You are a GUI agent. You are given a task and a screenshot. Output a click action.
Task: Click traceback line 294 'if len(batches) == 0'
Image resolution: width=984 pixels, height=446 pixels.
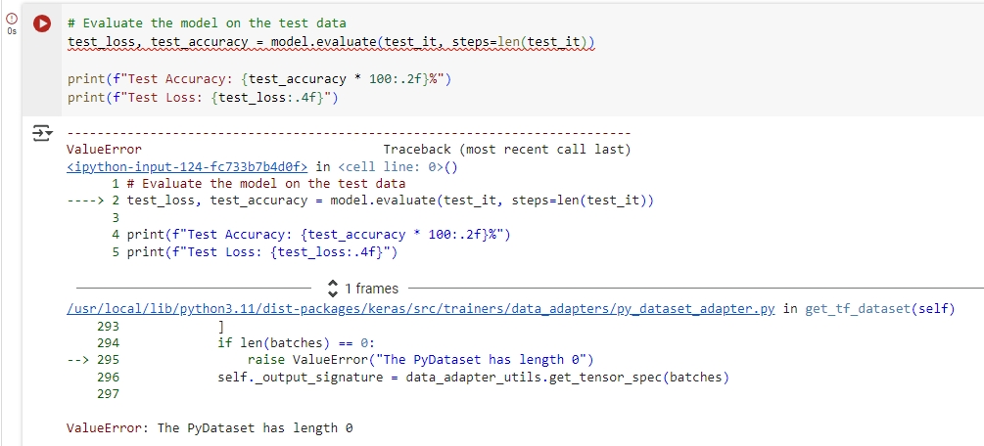click(297, 342)
